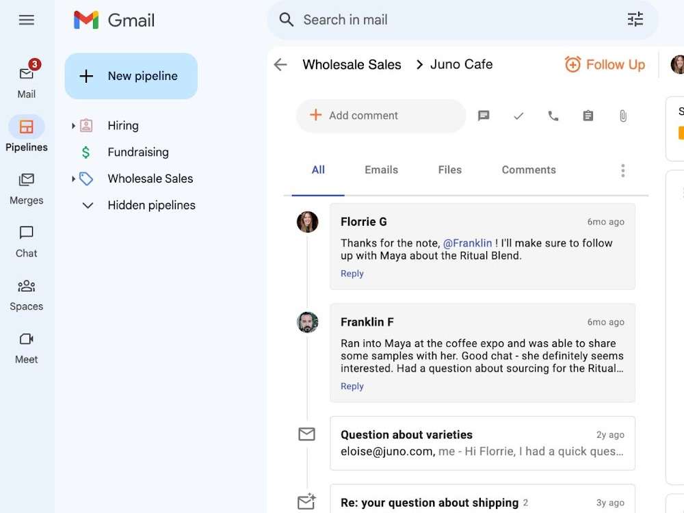Image resolution: width=684 pixels, height=513 pixels.
Task: Click the Follow Up button
Action: click(605, 64)
